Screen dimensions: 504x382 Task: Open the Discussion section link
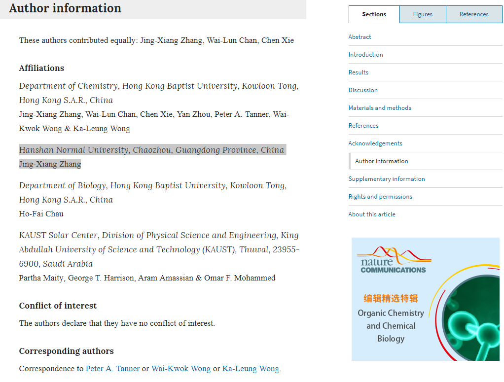363,90
